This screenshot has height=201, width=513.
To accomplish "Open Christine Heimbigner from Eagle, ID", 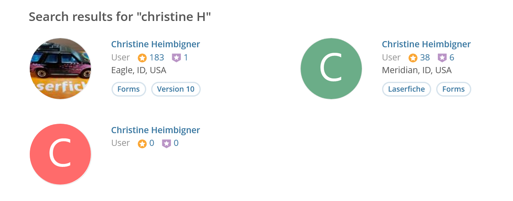I will coord(156,44).
